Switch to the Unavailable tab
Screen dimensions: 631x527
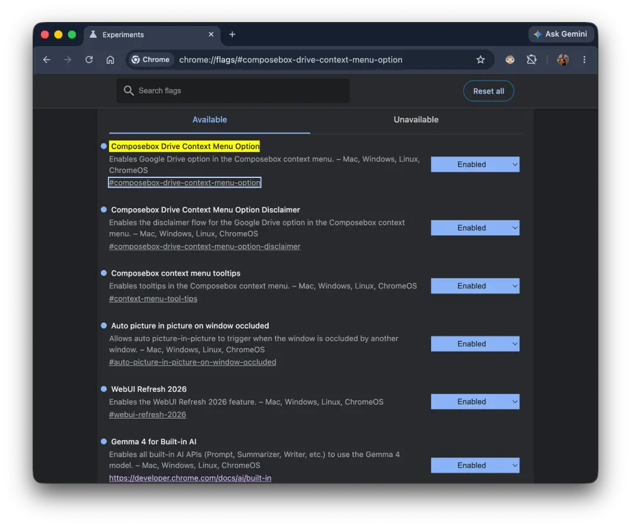tap(416, 119)
